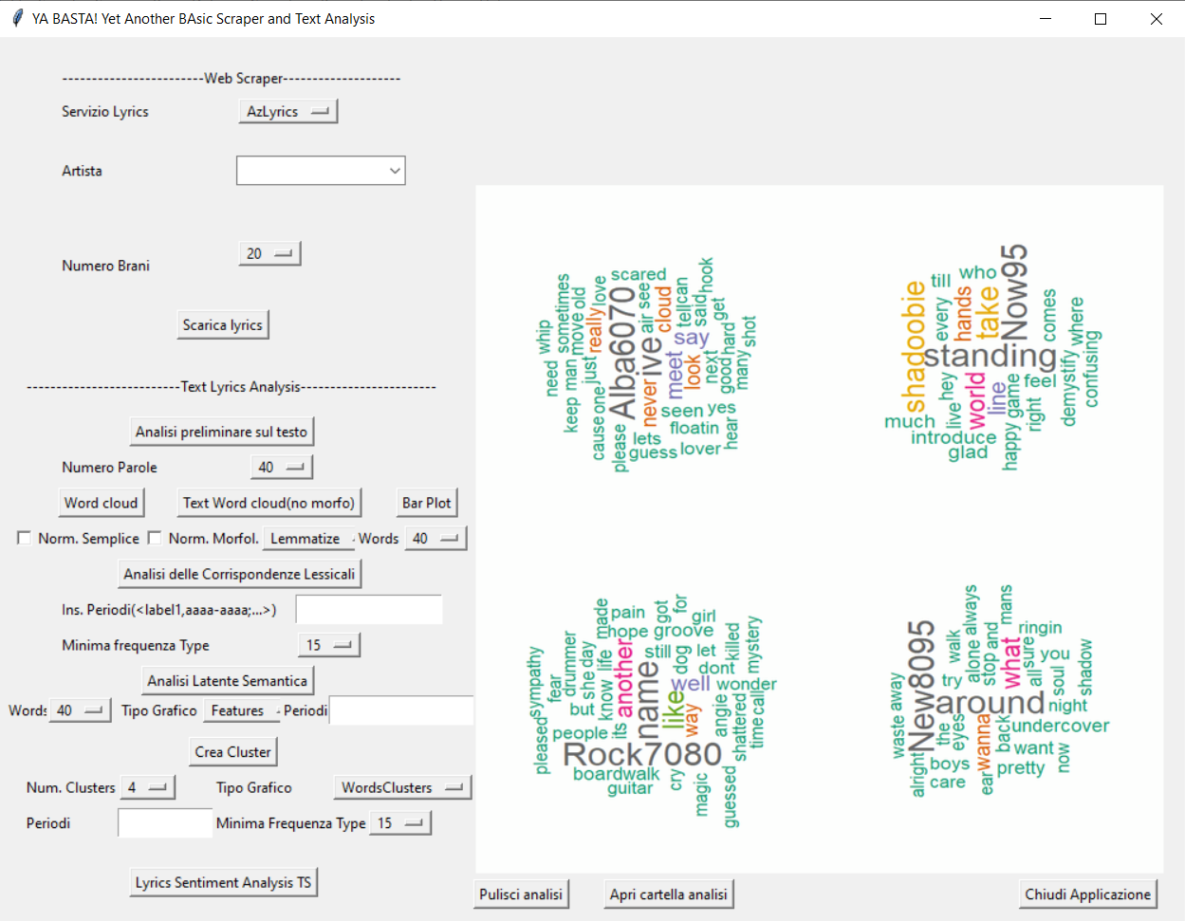Click the Now95 label in word cloud
This screenshot has height=921, width=1185.
tap(1014, 292)
